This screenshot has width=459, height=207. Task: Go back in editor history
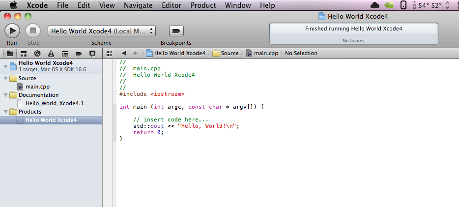click(x=123, y=53)
